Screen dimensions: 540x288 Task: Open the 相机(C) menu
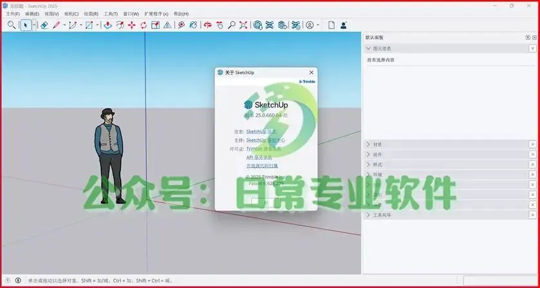tap(71, 14)
